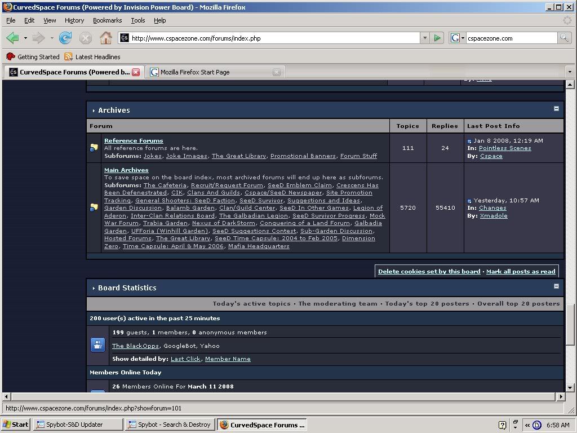The height and width of the screenshot is (433, 577).
Task: Click the Latest Headlines RSS icon
Action: 69,57
